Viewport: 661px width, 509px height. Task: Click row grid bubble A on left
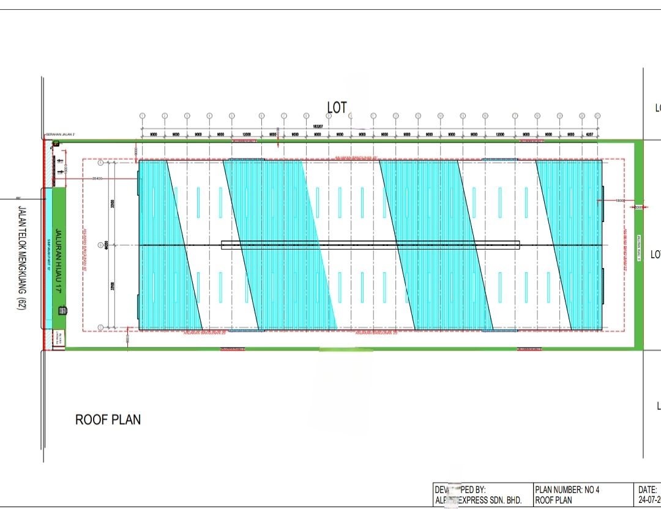[x=100, y=163]
